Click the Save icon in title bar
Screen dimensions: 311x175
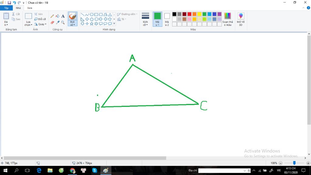[x=9, y=2]
